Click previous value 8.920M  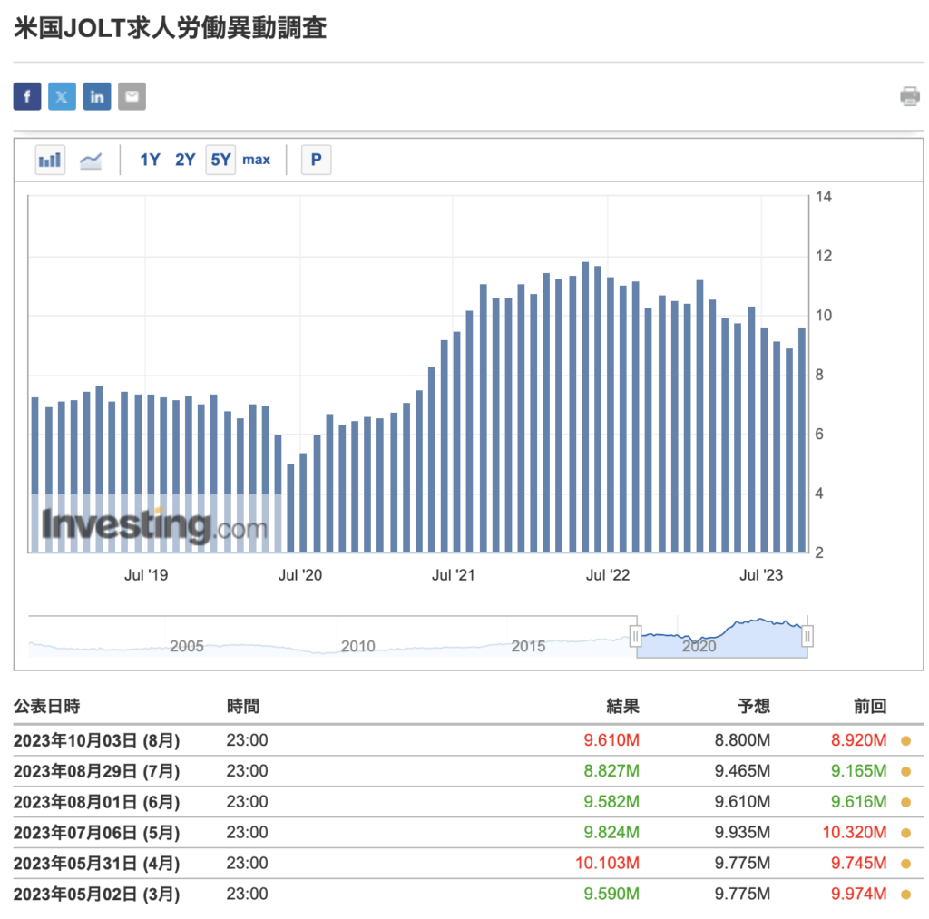[859, 740]
